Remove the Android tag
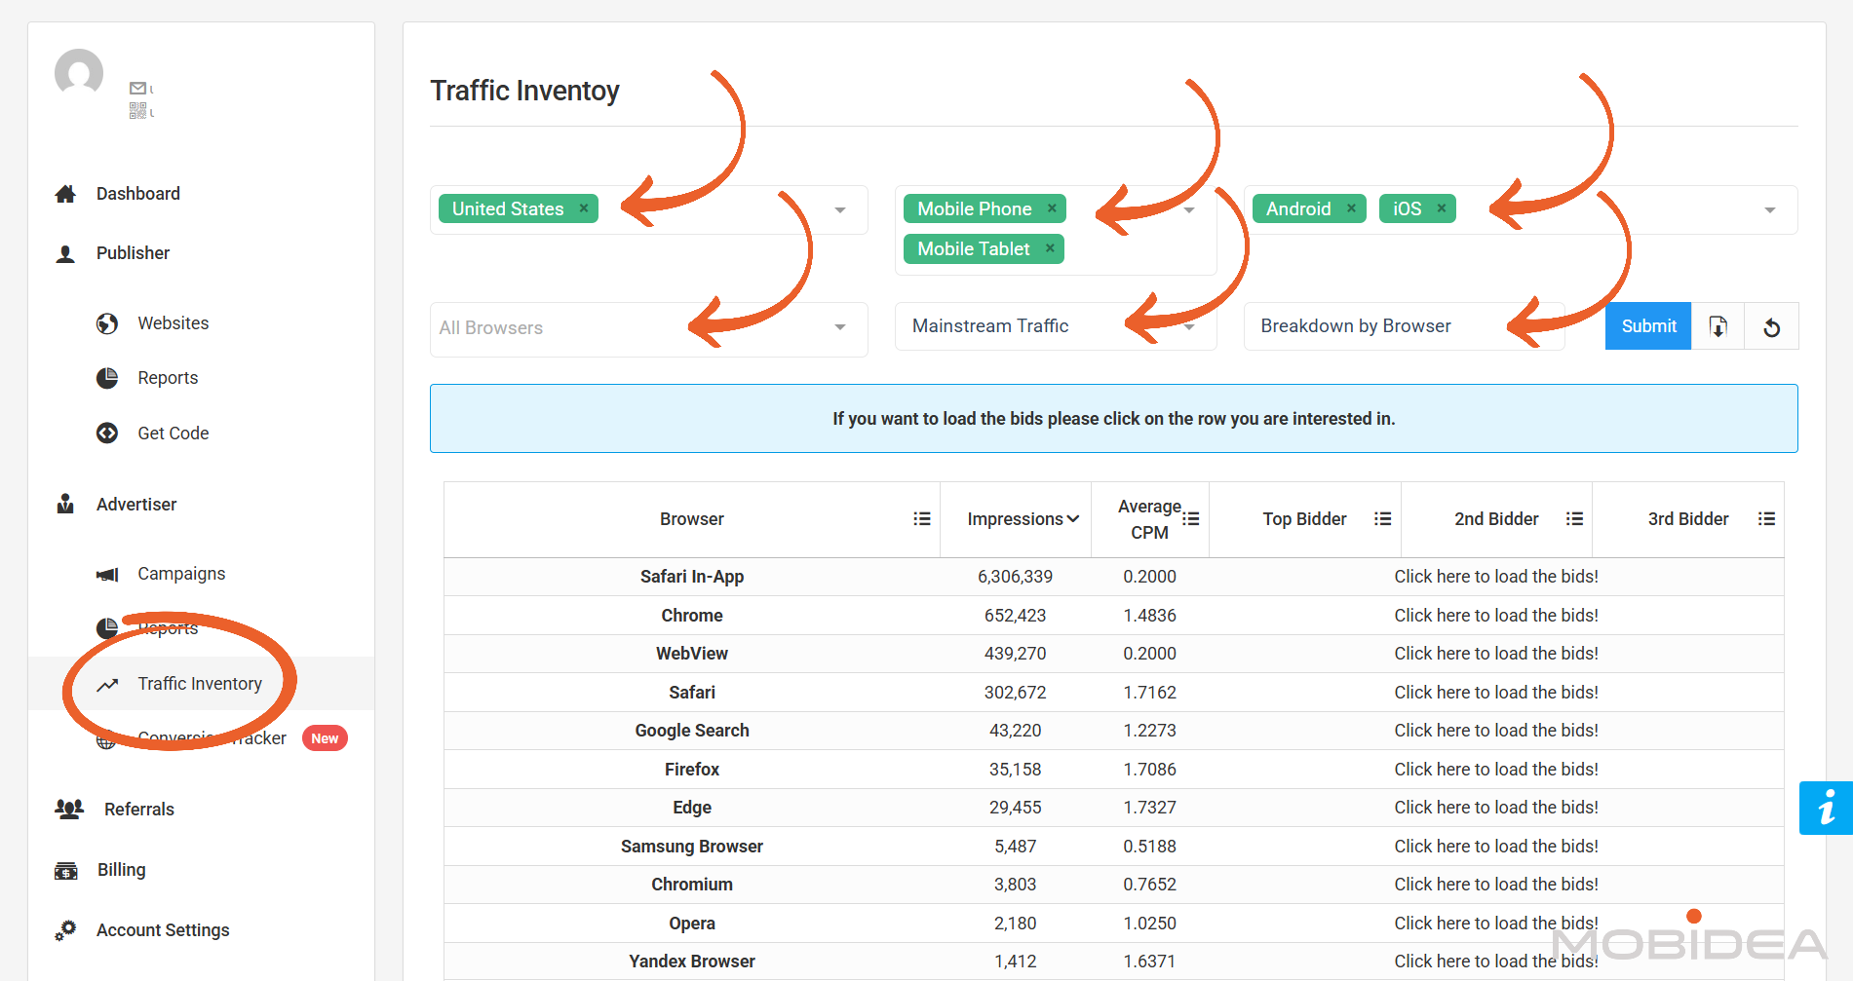The width and height of the screenshot is (1853, 981). (x=1351, y=208)
